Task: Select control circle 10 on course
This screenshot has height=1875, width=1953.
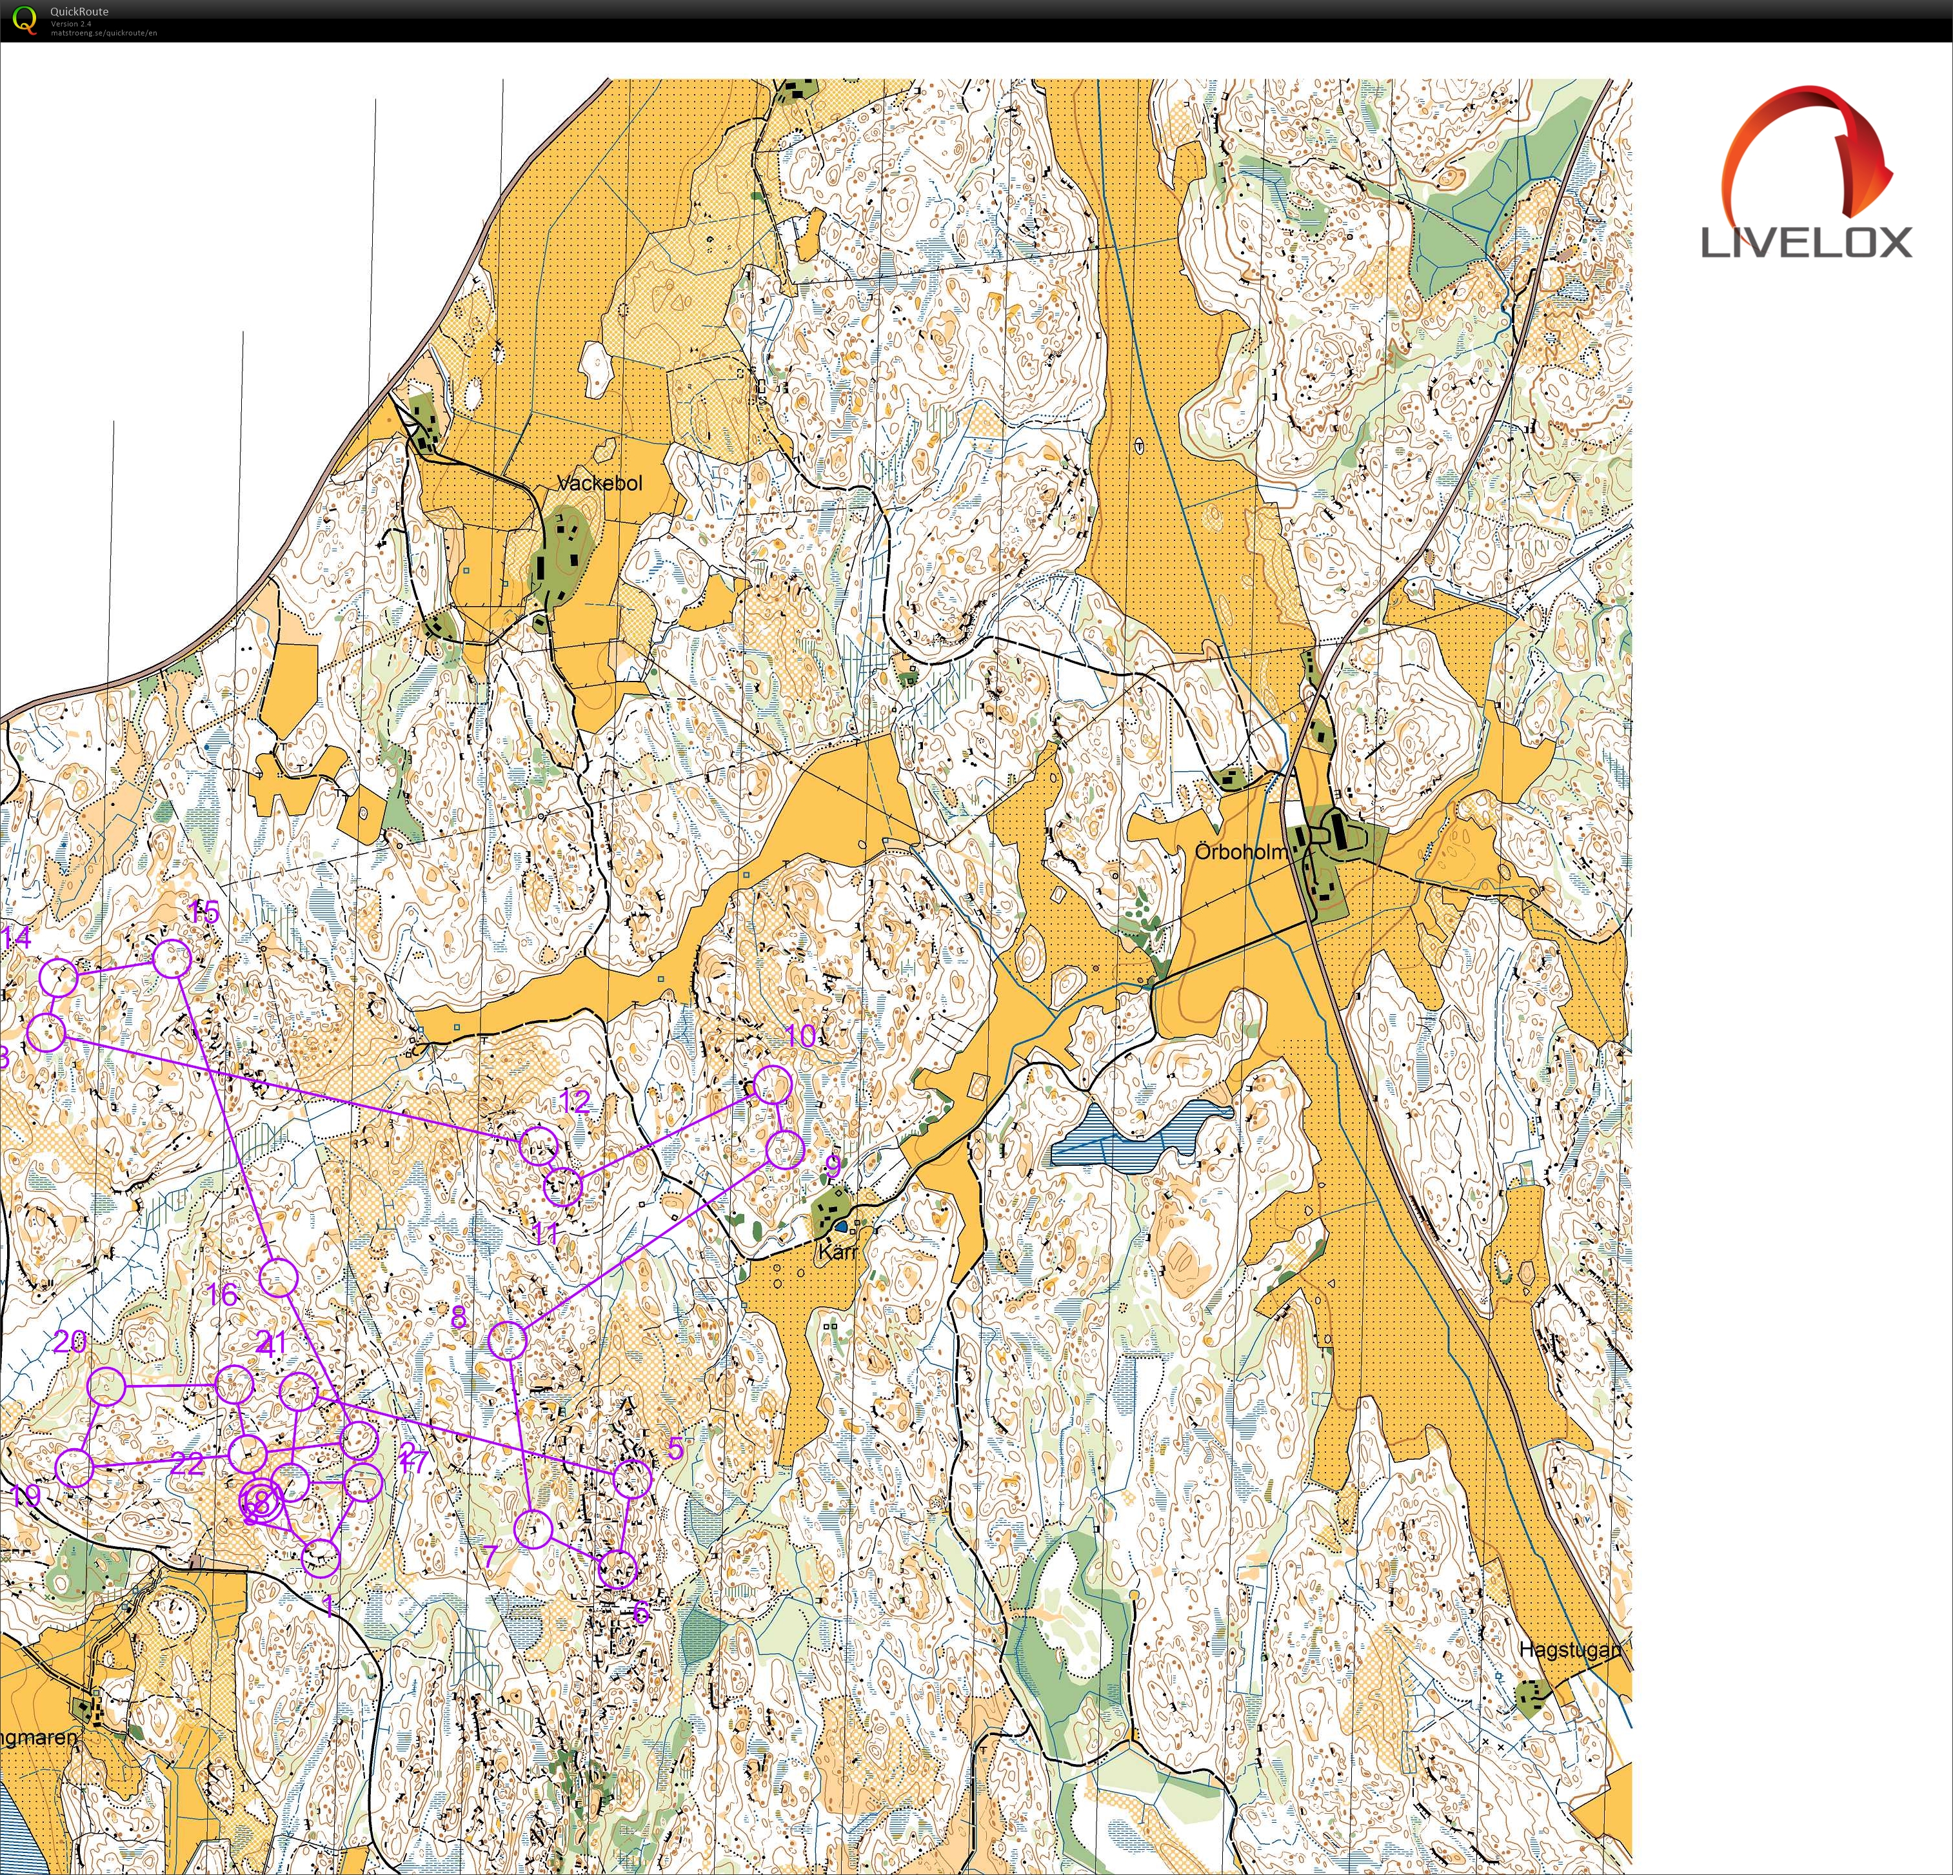Action: tap(772, 1085)
